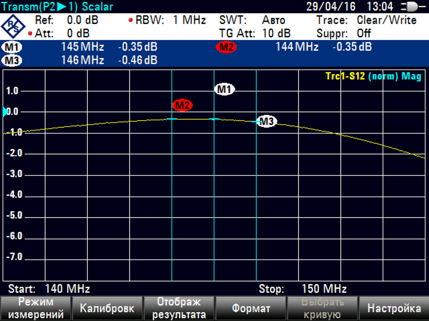Click the battery status icon
This screenshot has height=321, width=429.
pyautogui.click(x=413, y=7)
